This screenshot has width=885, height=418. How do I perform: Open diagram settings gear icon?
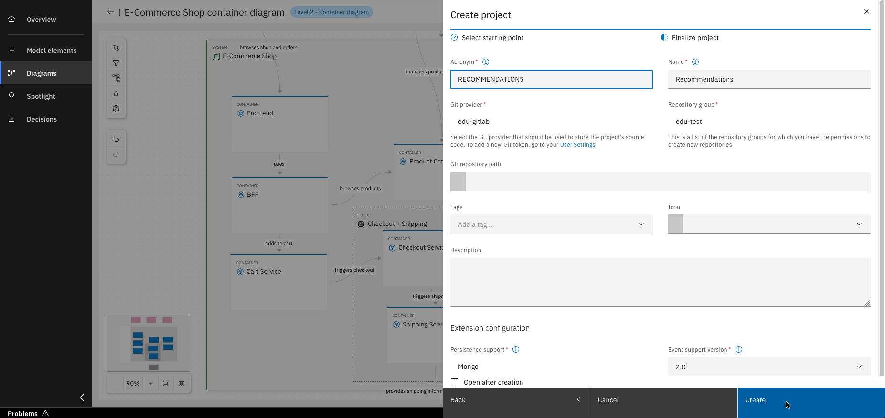[116, 109]
